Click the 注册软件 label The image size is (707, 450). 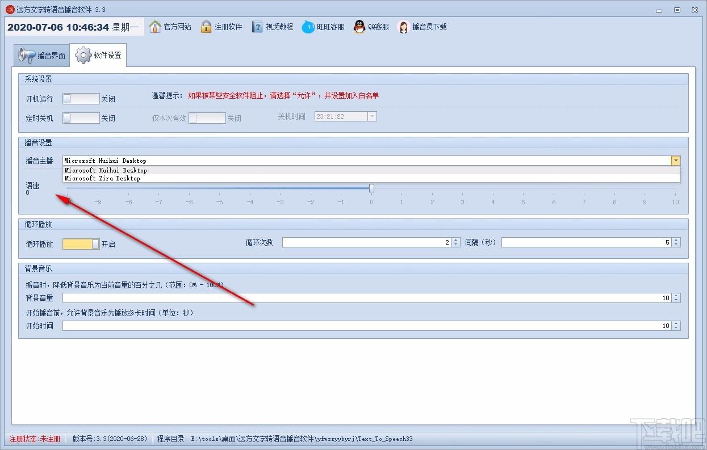[229, 27]
